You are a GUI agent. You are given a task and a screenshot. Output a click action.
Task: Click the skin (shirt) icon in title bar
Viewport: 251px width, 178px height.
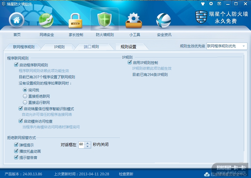click(203, 4)
